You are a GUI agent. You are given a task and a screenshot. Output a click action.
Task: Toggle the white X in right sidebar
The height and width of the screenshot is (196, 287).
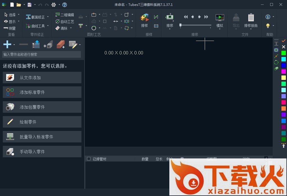[284, 47]
